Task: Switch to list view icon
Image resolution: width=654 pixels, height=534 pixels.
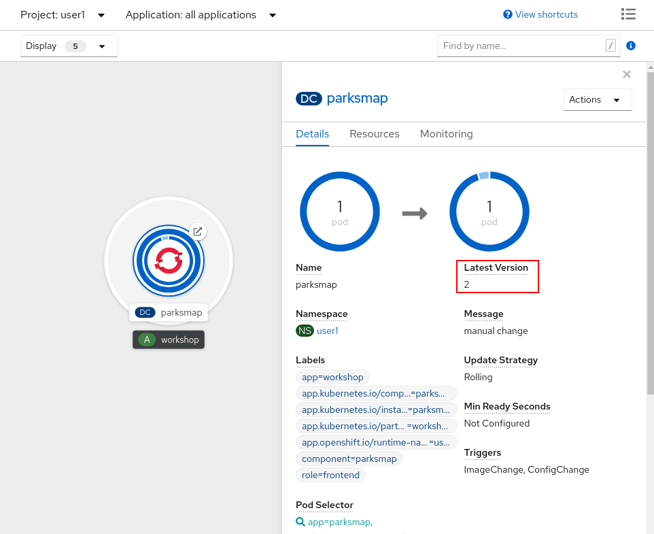Action: (628, 14)
